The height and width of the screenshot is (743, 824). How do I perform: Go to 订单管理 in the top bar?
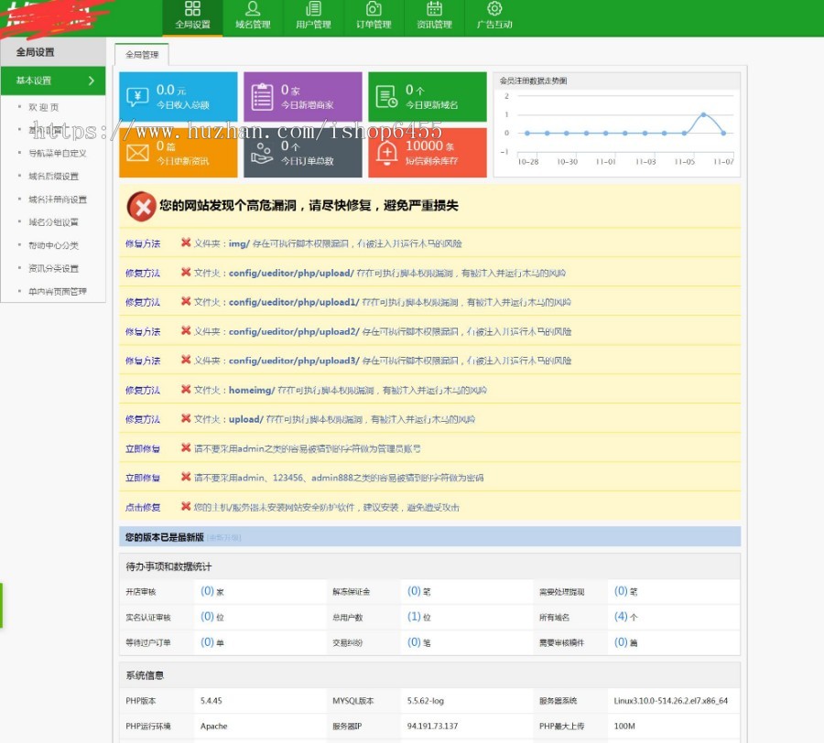(374, 16)
